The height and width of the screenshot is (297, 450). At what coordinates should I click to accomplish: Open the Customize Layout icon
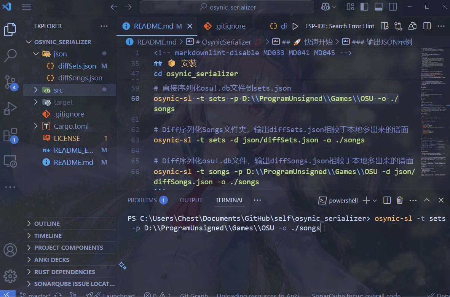coord(350,7)
